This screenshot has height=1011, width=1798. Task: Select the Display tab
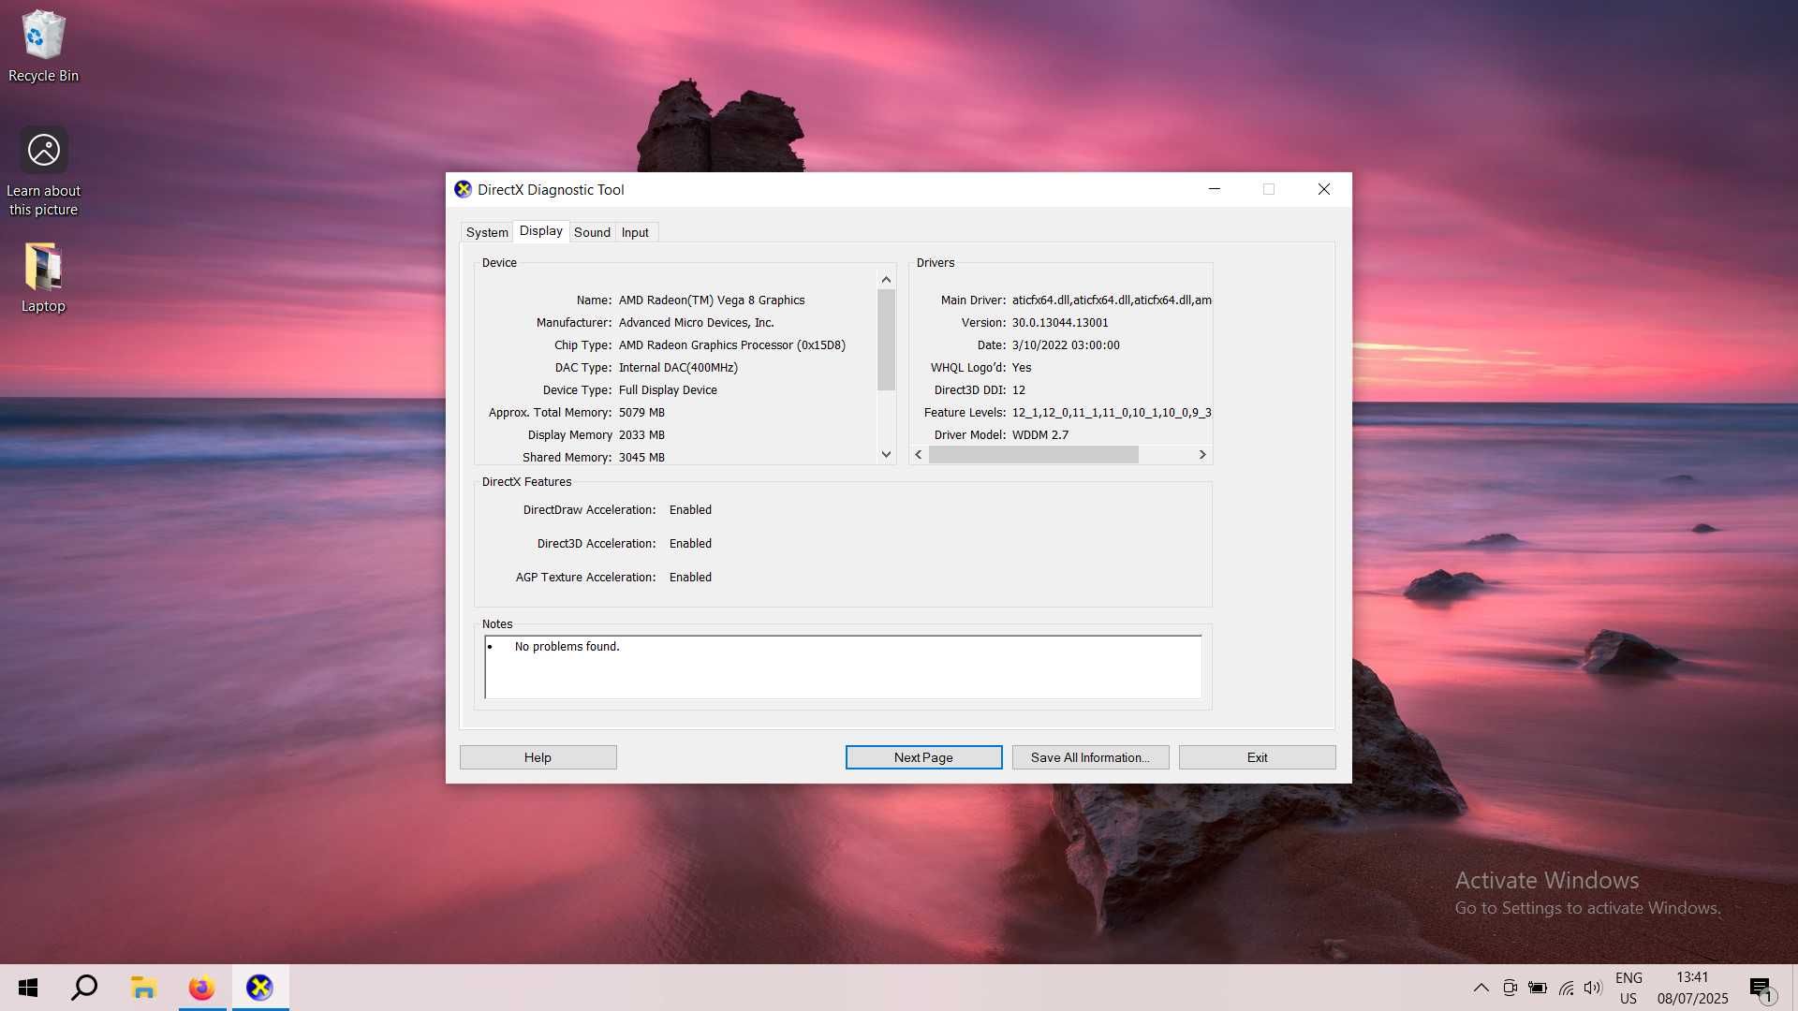click(541, 231)
